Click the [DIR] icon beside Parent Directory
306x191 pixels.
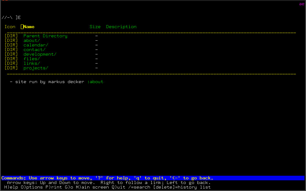click(x=11, y=36)
